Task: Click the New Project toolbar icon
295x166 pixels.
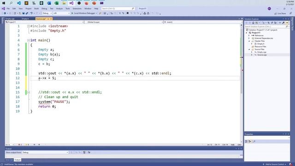Action: pos(15,13)
